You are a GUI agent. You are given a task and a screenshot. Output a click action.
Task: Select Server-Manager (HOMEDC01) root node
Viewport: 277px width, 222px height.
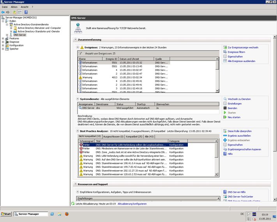[21, 18]
